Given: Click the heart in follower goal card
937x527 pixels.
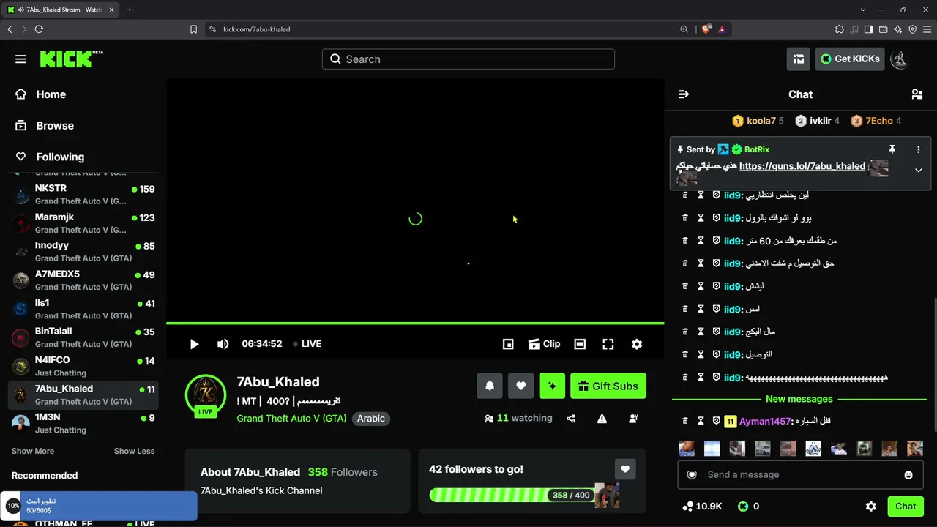Looking at the screenshot, I should 625,469.
